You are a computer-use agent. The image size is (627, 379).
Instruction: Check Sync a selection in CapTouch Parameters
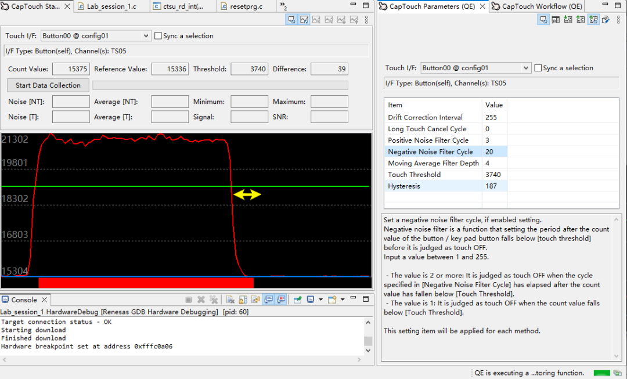tap(539, 68)
